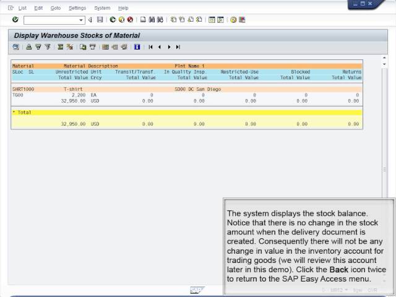Image resolution: width=396 pixels, height=297 pixels.
Task: Click the unrestricted quantity 2,200
Action: (79, 95)
